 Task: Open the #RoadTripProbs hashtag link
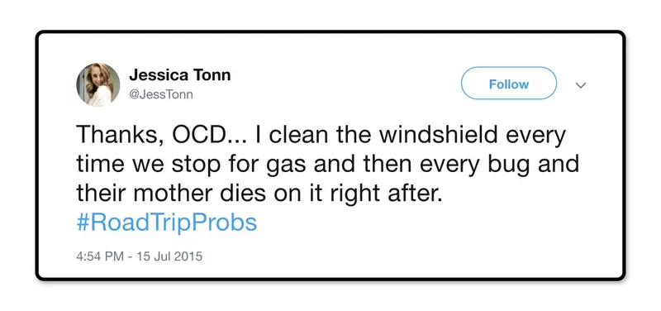pos(167,222)
